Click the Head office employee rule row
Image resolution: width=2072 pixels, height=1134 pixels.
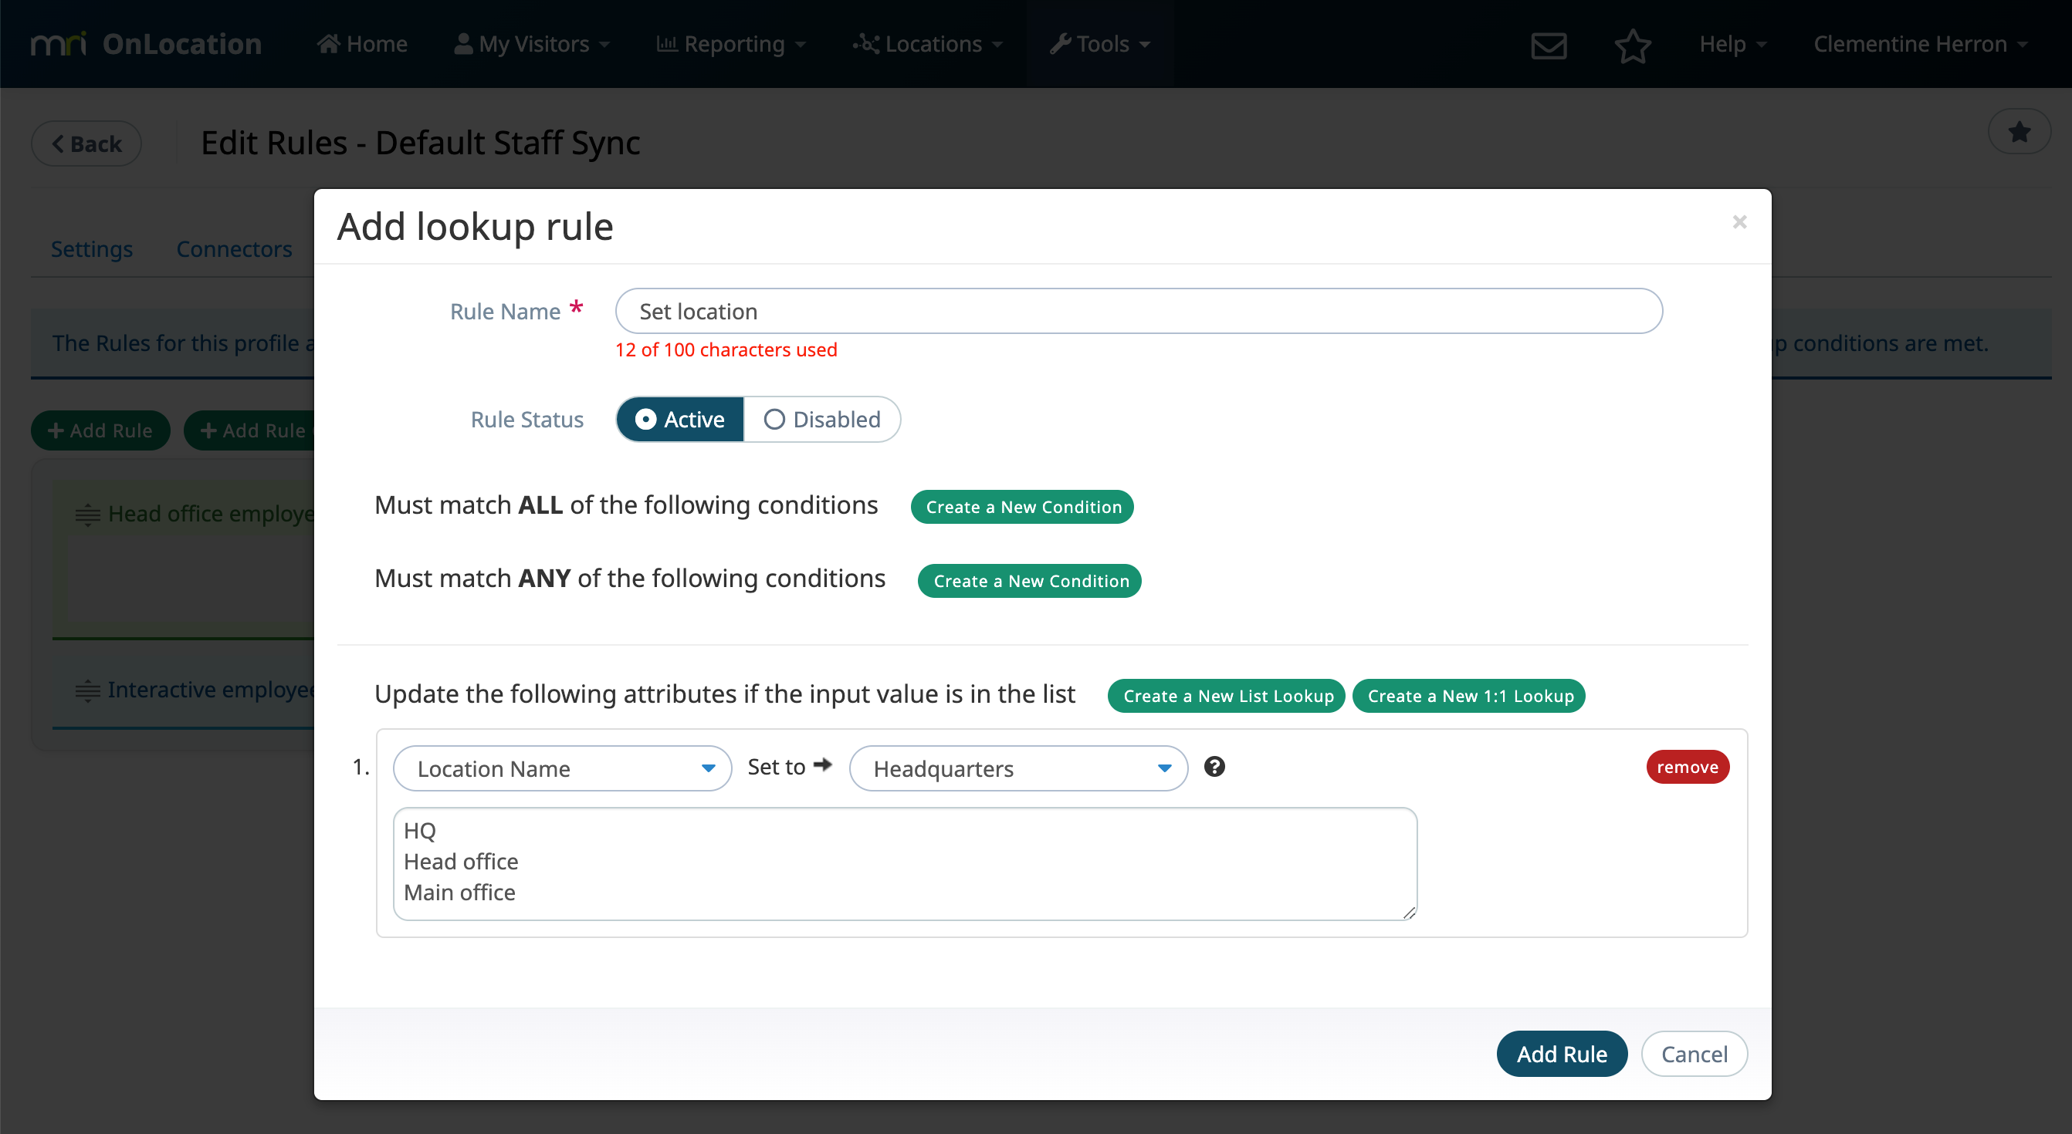click(x=184, y=559)
